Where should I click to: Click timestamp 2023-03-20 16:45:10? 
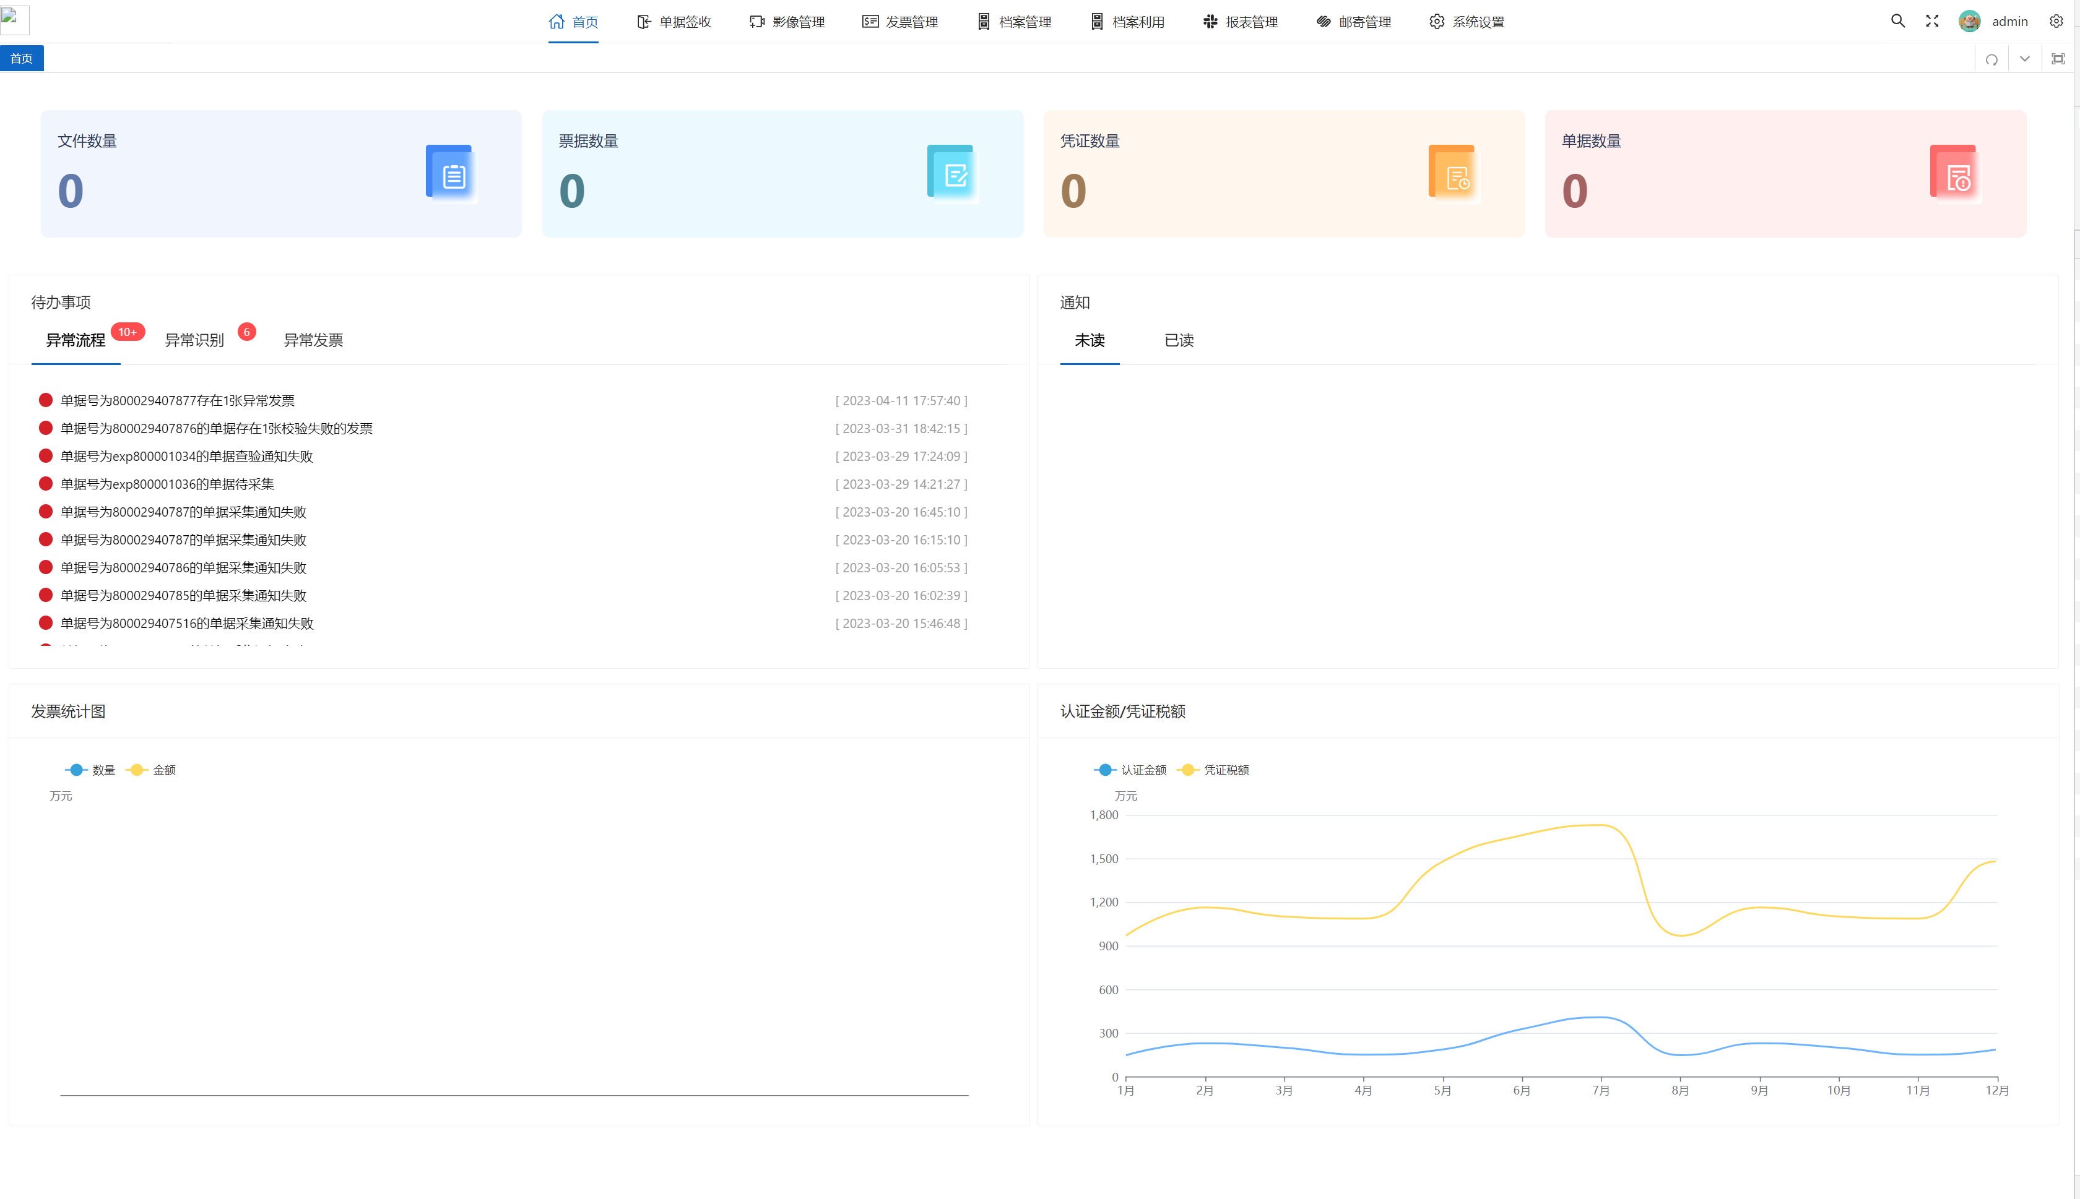(x=901, y=512)
